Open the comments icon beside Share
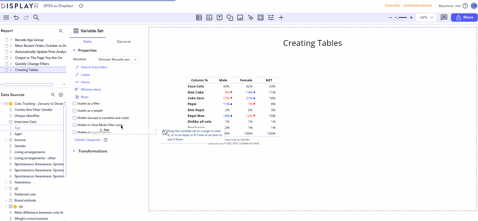 pos(444,17)
